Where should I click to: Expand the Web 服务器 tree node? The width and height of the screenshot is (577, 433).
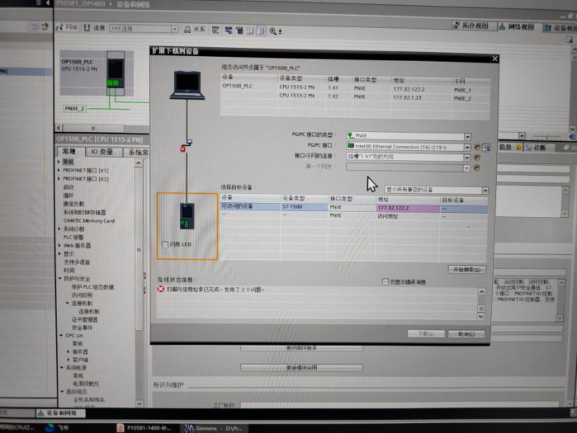click(59, 245)
